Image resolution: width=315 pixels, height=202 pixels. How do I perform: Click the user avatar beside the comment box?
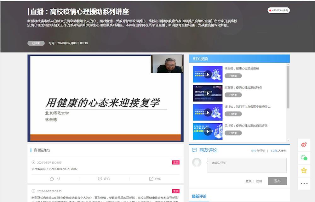(197, 162)
